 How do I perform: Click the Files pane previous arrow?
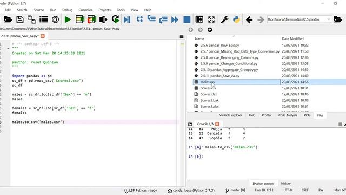pyautogui.click(x=191, y=30)
